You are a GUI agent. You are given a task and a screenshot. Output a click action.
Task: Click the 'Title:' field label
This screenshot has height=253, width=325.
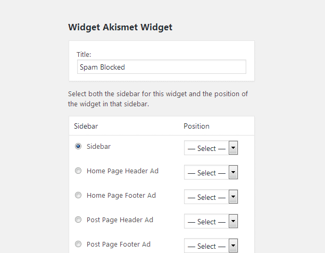tap(84, 54)
